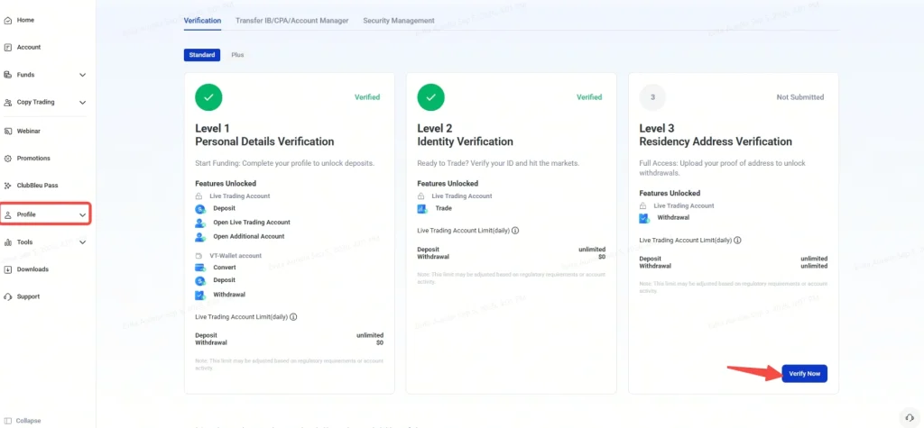Click the Funds wallet icon

coord(7,75)
